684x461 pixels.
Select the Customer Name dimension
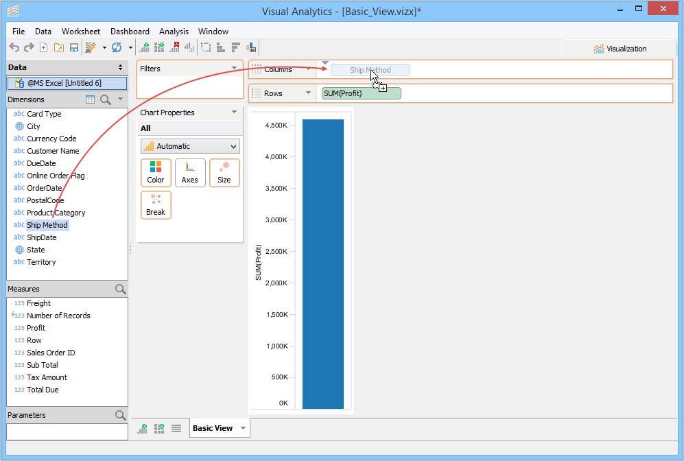[x=53, y=151]
